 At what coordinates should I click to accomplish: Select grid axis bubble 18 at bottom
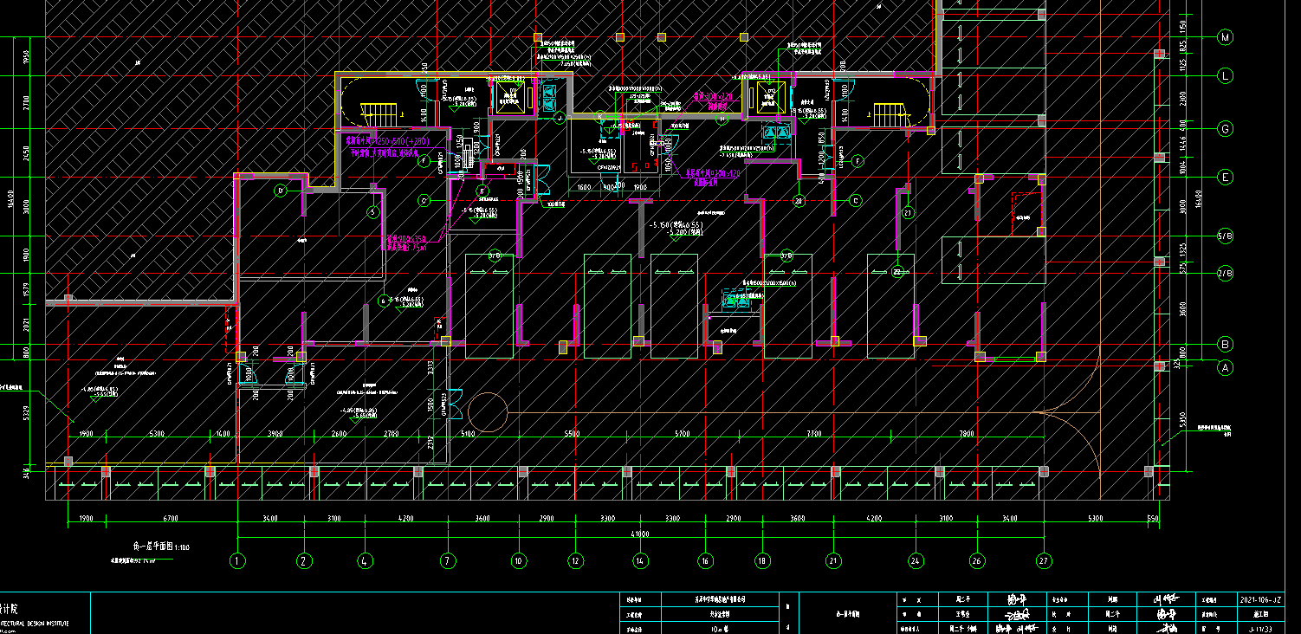pyautogui.click(x=763, y=560)
